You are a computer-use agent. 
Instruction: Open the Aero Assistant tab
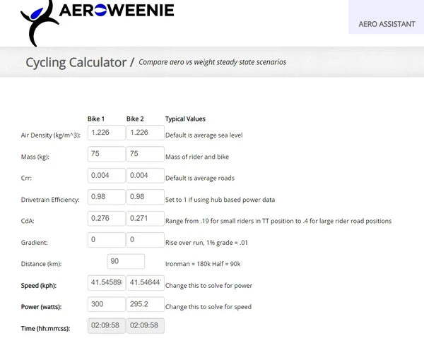[387, 23]
